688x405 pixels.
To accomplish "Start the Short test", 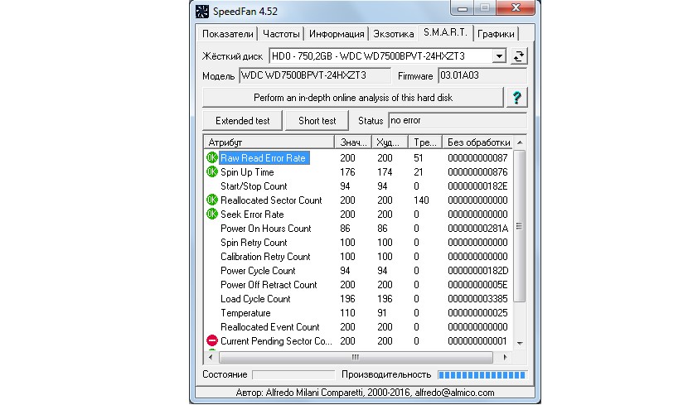I will pyautogui.click(x=317, y=121).
